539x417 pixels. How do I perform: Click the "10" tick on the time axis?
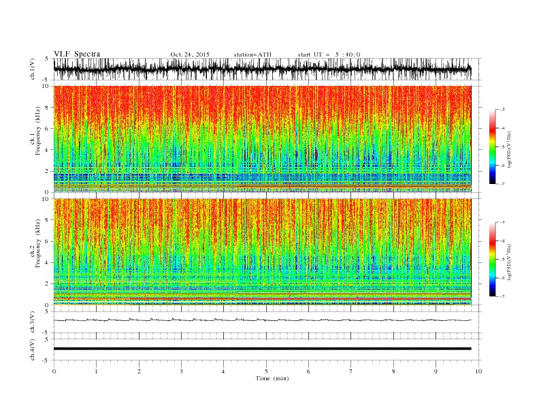pos(478,371)
